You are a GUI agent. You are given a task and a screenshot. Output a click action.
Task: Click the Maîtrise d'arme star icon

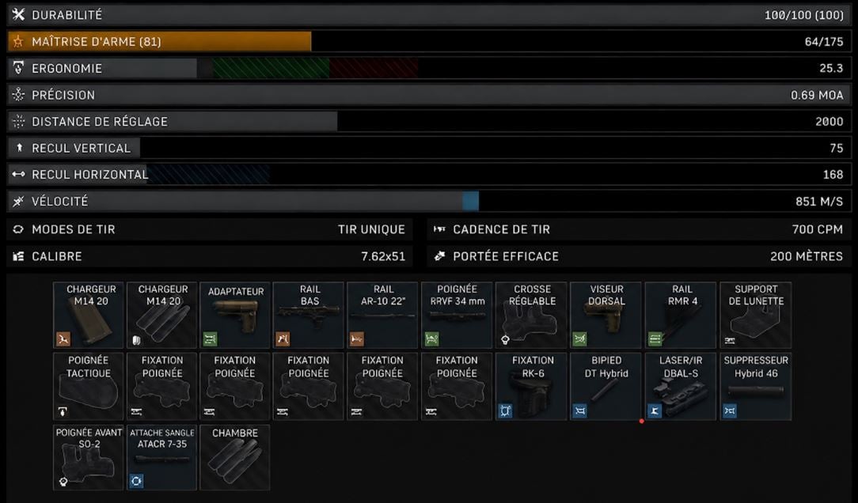pos(19,42)
